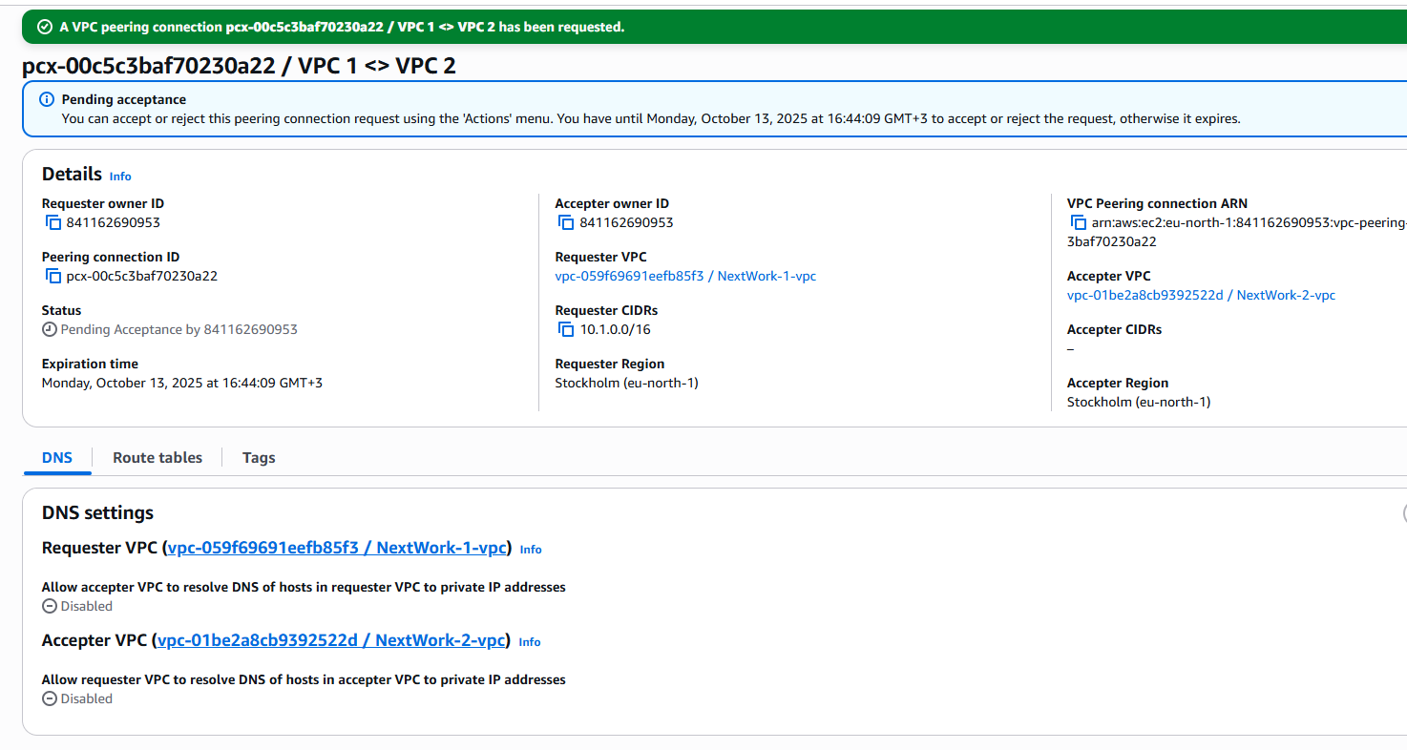Open the Route tables tab
The height and width of the screenshot is (750, 1407).
(157, 458)
